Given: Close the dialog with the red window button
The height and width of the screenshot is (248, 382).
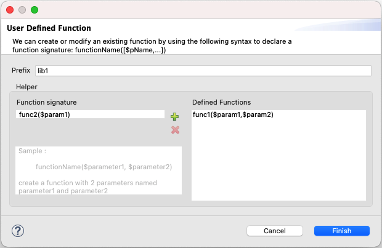Looking at the screenshot, I should pyautogui.click(x=9, y=10).
